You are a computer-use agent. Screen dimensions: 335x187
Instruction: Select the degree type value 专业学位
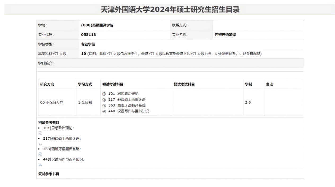click(88, 44)
